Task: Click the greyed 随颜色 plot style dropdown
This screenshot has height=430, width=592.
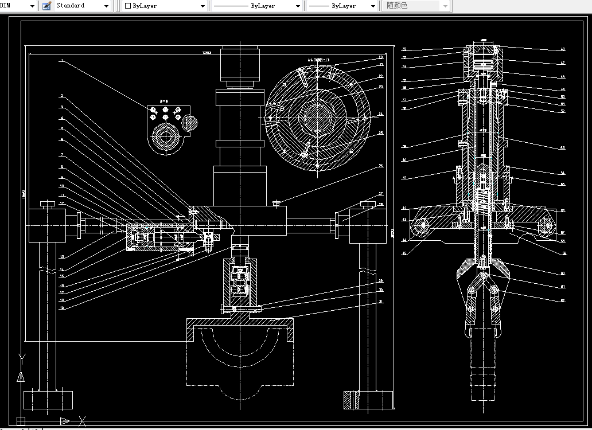Action: [416, 6]
